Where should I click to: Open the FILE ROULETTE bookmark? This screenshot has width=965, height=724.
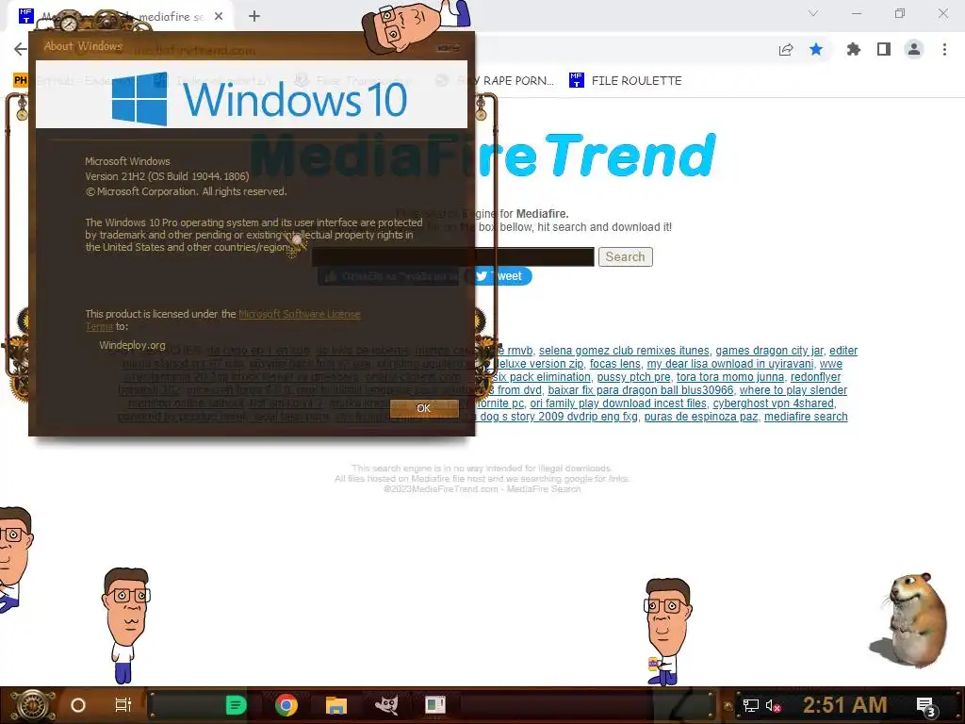626,80
